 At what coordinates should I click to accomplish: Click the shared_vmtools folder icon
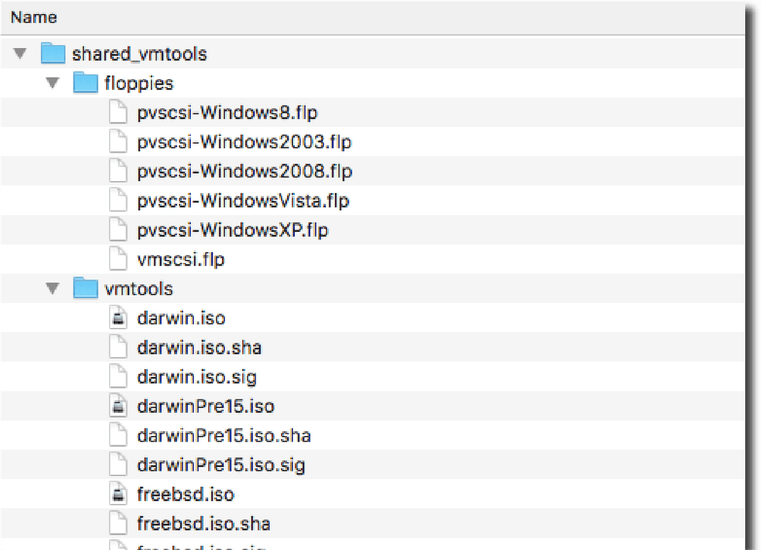tap(53, 54)
